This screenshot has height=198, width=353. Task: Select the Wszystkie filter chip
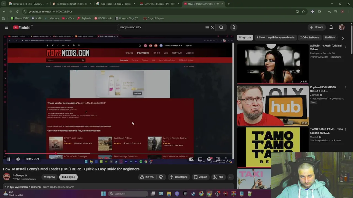[245, 37]
